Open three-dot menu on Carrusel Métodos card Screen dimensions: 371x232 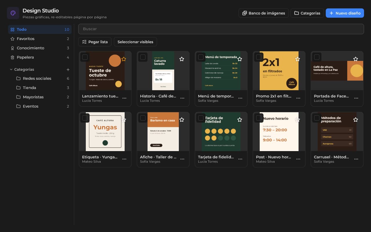(356, 159)
